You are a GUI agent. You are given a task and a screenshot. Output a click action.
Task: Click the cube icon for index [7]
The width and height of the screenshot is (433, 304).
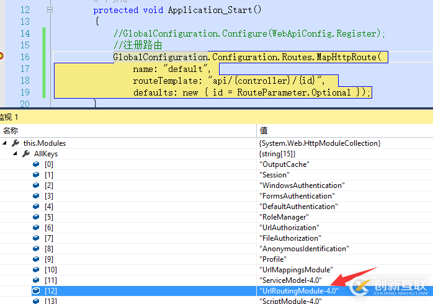pyautogui.click(x=36, y=238)
